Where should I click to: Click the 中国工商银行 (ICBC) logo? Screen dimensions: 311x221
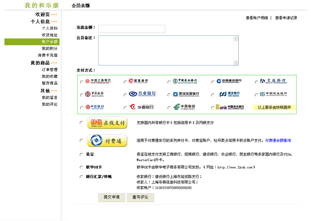click(x=98, y=81)
